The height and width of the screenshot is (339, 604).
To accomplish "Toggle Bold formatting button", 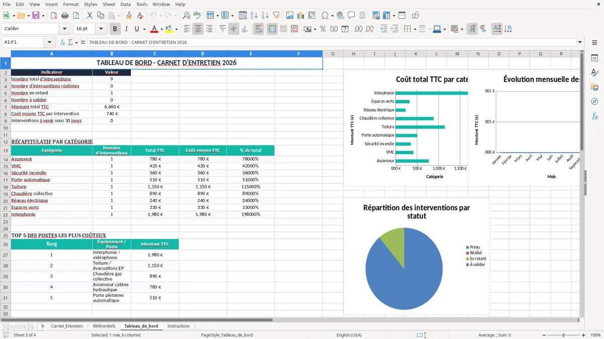I will pos(115,29).
